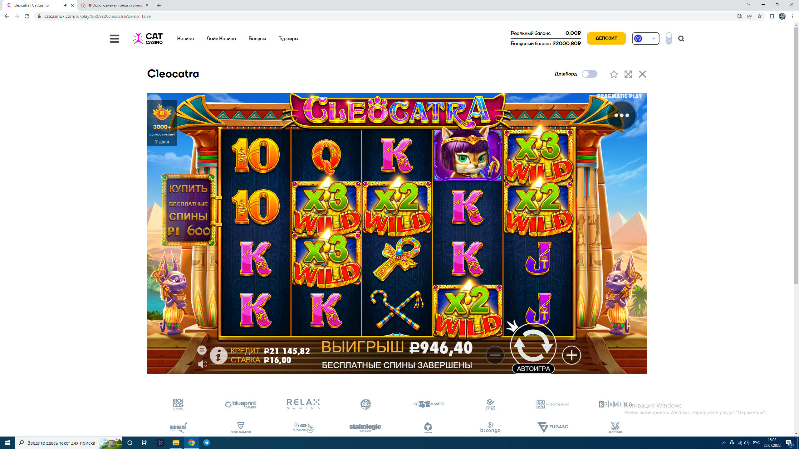
Task: Open the Chrome tab search chevron
Action: coord(748,5)
